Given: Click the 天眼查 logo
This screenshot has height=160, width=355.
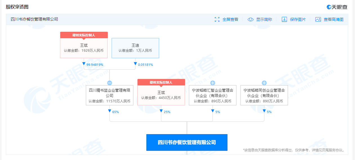Looking at the screenshot, I should pos(337,7).
